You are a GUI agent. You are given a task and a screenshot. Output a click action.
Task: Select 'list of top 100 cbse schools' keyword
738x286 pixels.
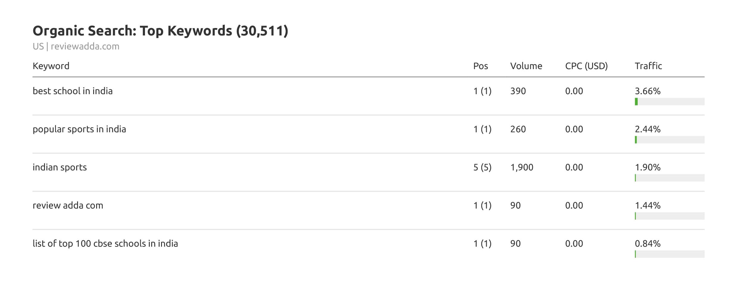pos(105,243)
